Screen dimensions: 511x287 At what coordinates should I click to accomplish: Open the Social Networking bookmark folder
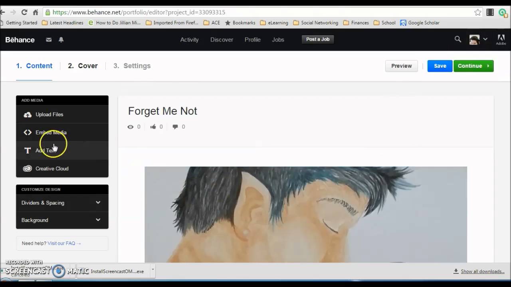click(315, 23)
